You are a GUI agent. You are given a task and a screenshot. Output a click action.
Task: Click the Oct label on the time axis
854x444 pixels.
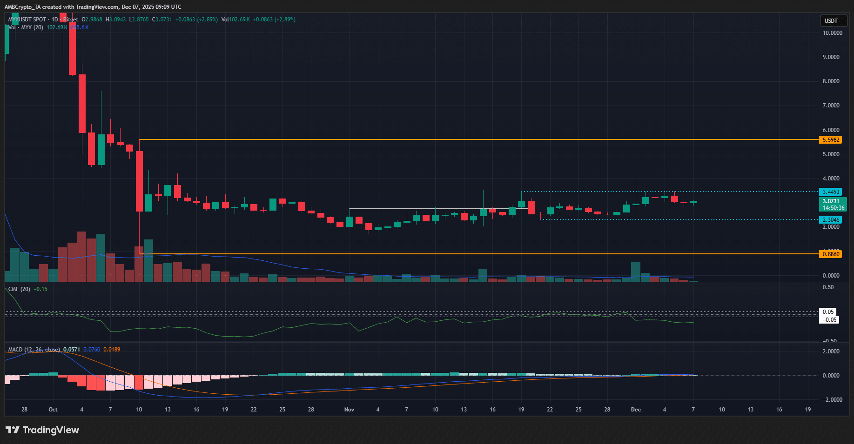coord(53,410)
